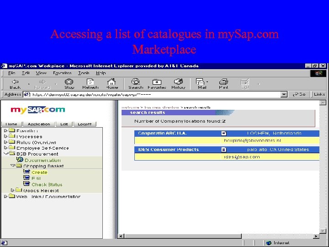Open the Mail options dropdown arrow
This screenshot has width=329, height=247.
click(207, 82)
